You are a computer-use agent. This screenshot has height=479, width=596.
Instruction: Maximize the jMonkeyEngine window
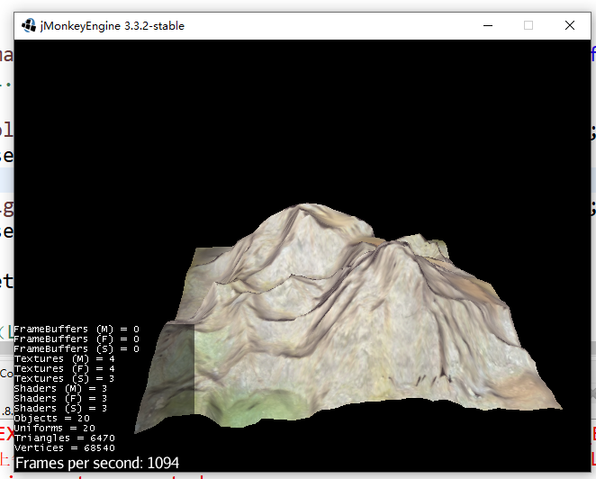pyautogui.click(x=528, y=25)
